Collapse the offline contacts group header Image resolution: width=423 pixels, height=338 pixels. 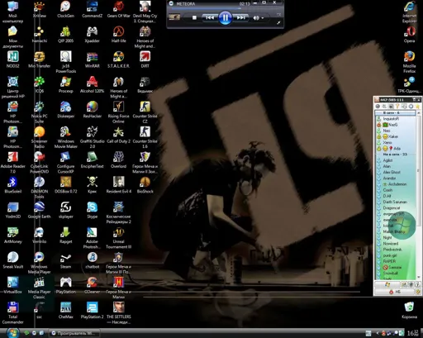click(x=396, y=155)
